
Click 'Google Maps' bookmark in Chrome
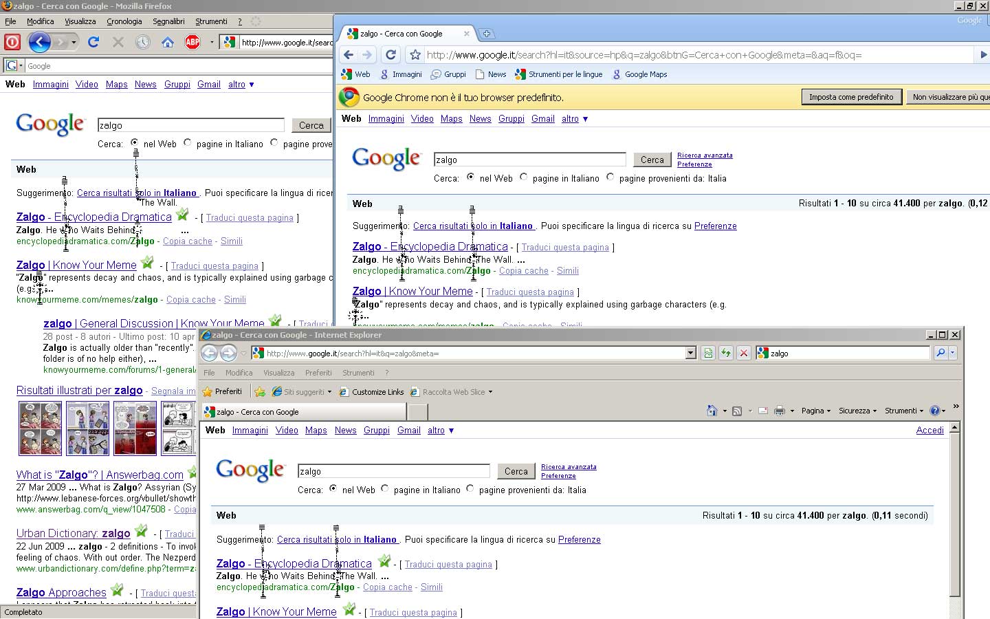click(x=639, y=74)
